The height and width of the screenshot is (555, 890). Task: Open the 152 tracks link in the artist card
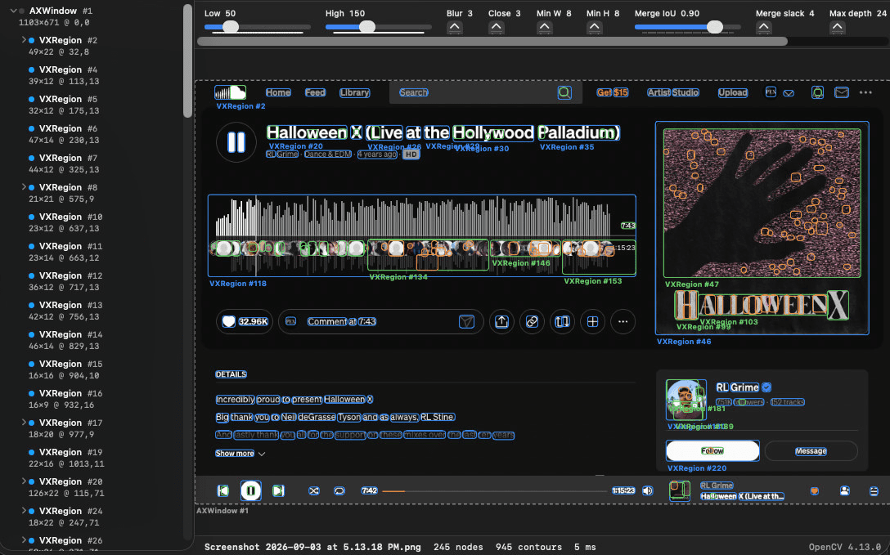(787, 402)
